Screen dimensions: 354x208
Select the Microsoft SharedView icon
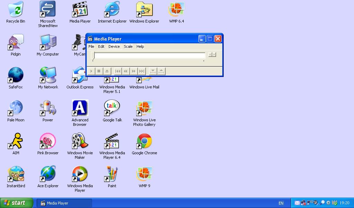point(48,14)
